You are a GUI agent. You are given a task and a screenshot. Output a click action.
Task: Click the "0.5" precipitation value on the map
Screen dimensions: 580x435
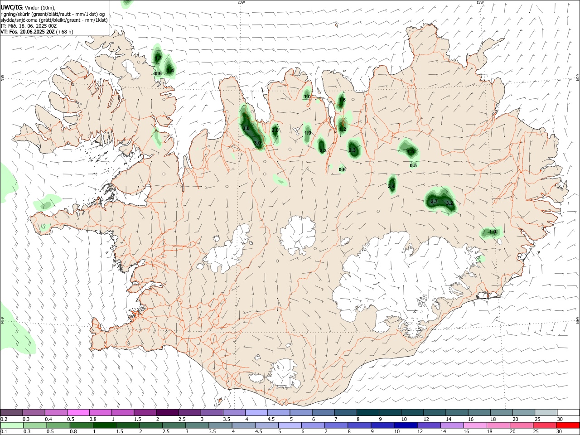tap(413, 166)
